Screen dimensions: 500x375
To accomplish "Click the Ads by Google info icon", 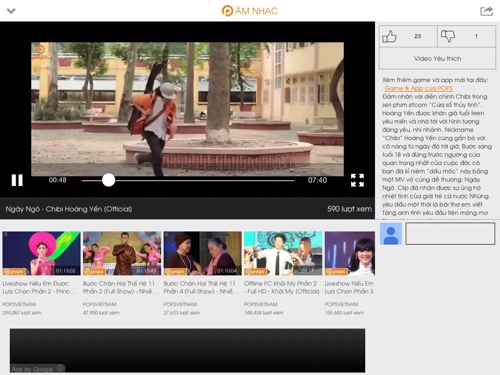I will tap(60, 368).
